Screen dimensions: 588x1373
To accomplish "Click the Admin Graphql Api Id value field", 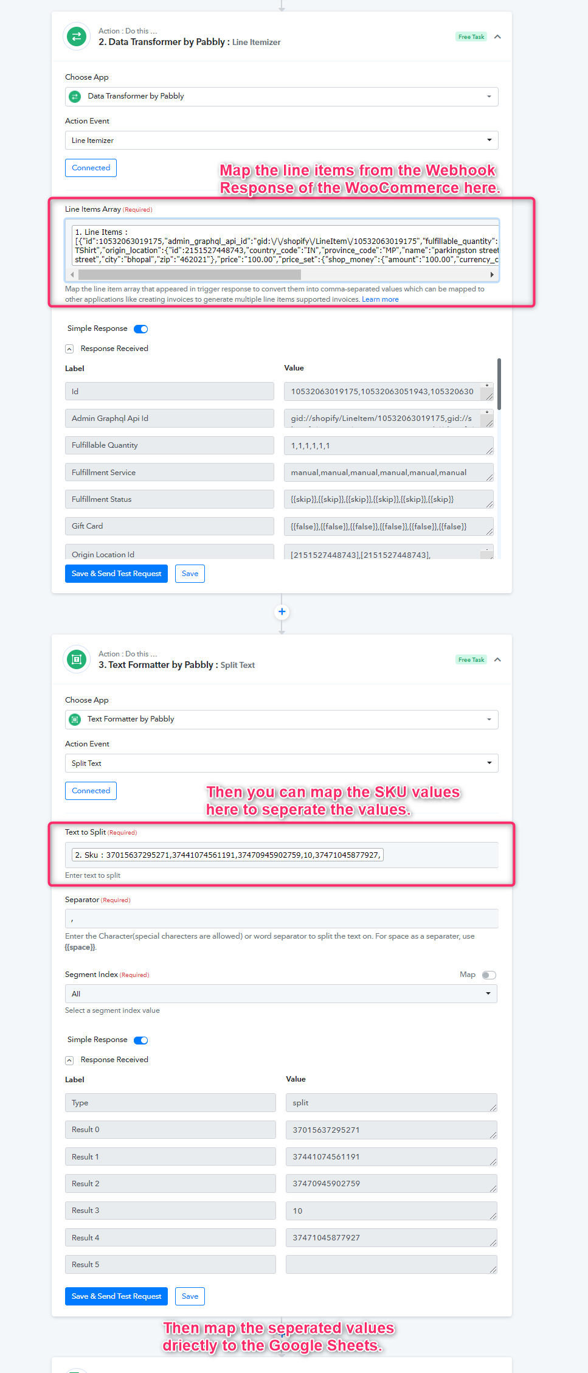I will coord(389,418).
